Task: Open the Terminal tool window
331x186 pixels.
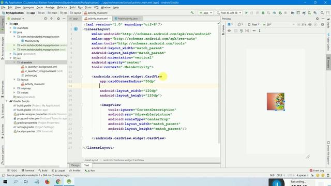Action: (x=28, y=171)
